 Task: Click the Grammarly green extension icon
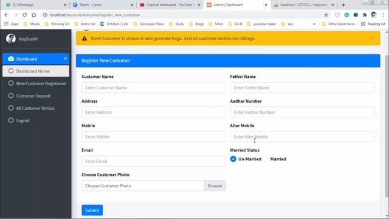click(346, 15)
